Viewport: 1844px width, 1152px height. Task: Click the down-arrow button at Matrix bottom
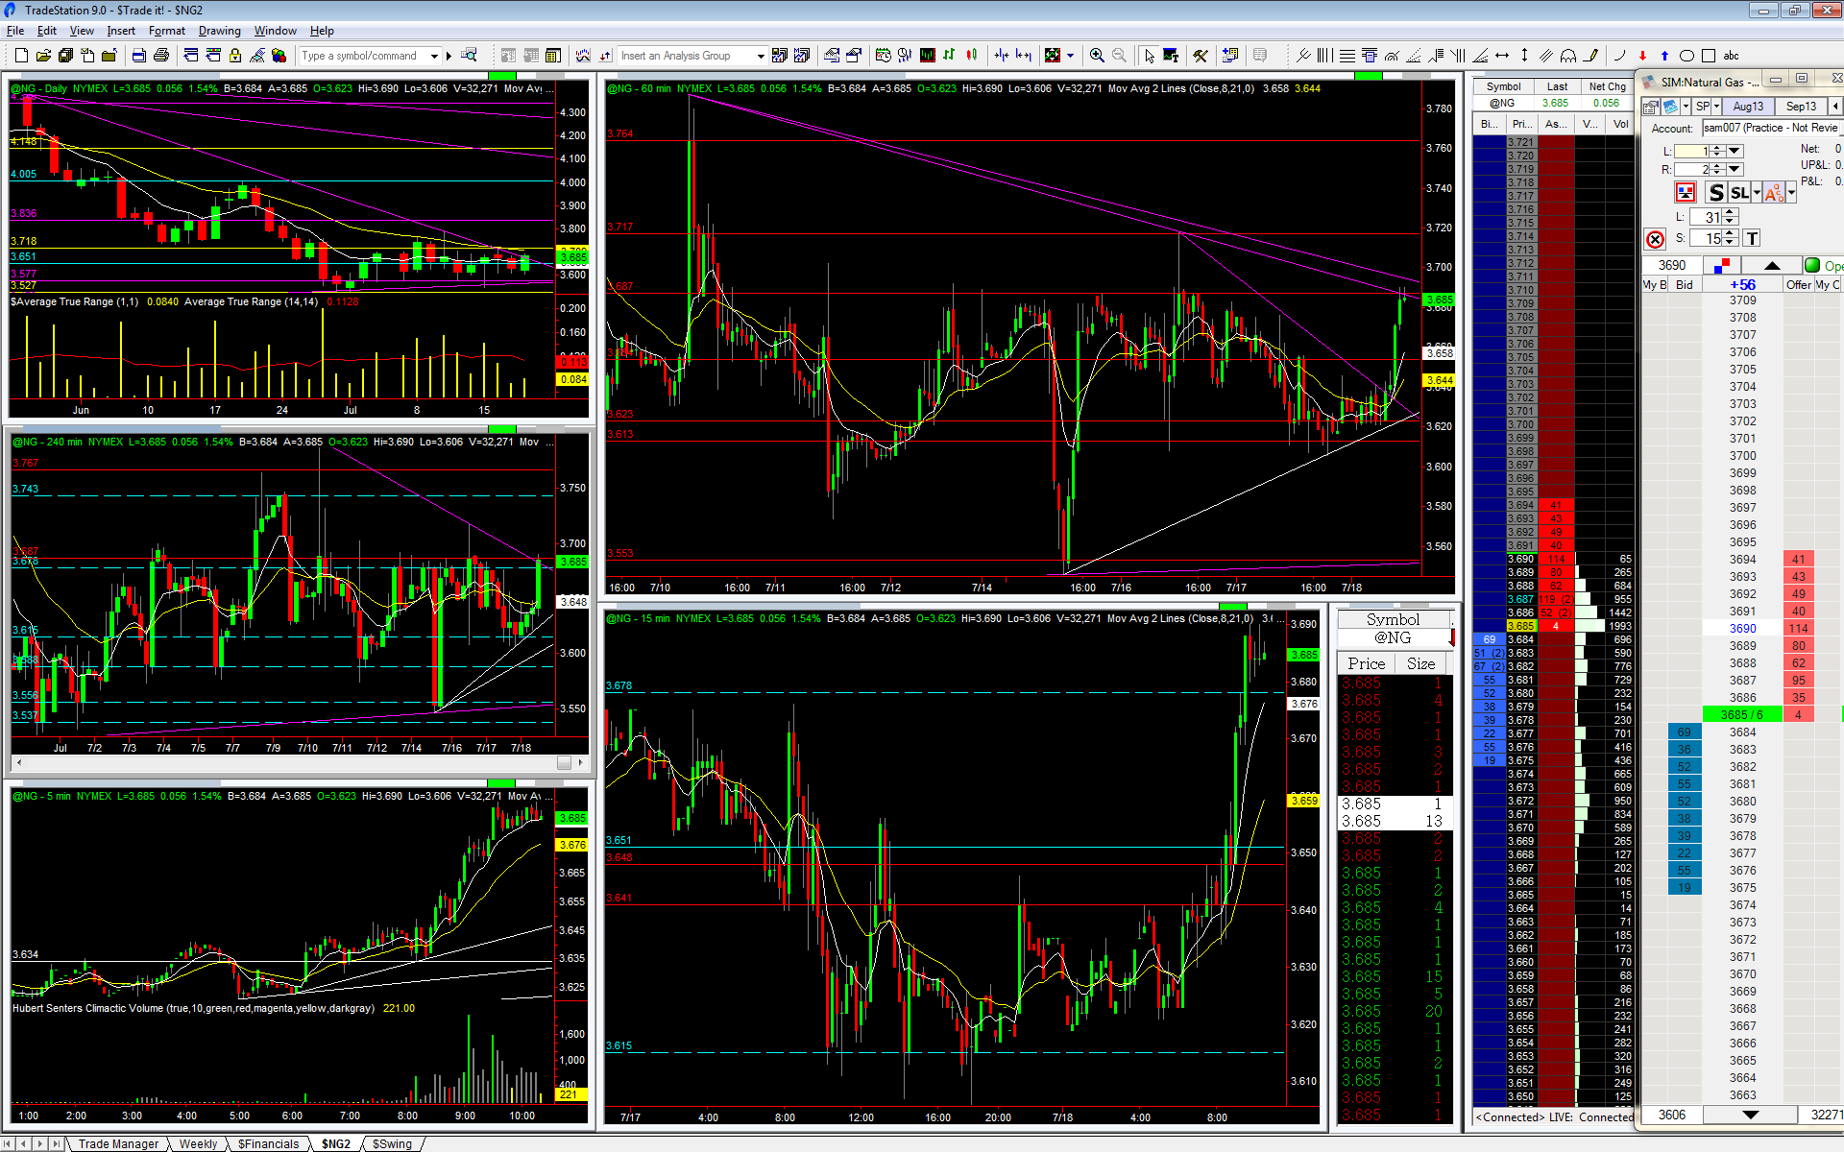[x=1750, y=1115]
